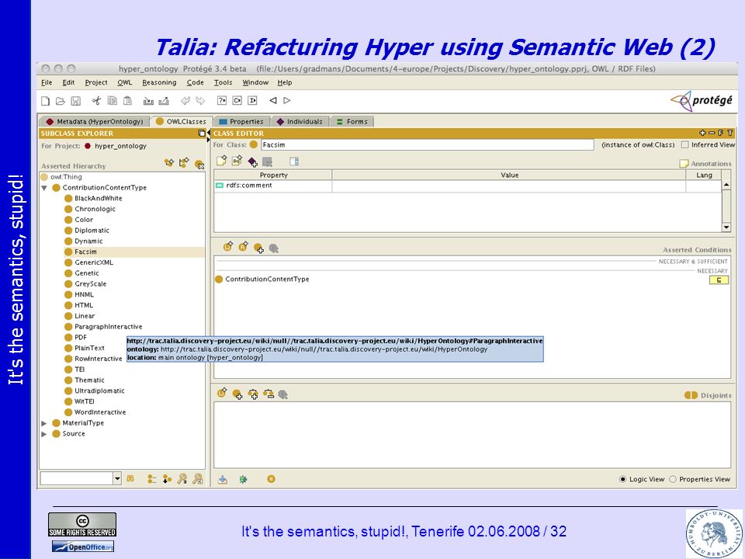Expand the Source tree node
Screen dimensions: 745x559
coord(44,434)
